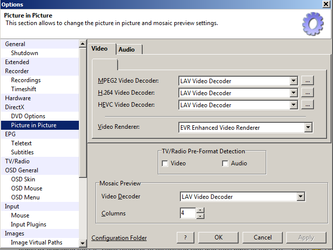333x250 pixels.
Task: Open HEVC decoder settings ellipsis button
Action: [308, 105]
